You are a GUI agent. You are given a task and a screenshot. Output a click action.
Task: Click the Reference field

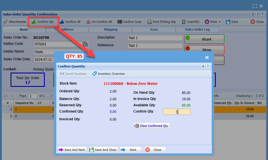[x=155, y=45]
